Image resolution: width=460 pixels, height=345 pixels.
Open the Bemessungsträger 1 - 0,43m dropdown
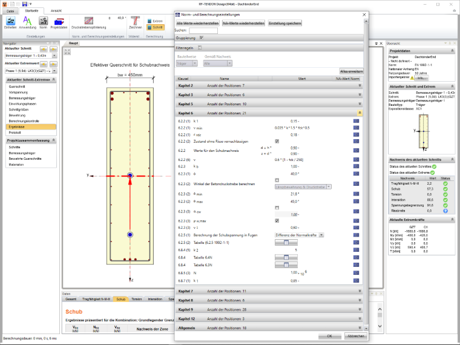click(x=54, y=56)
